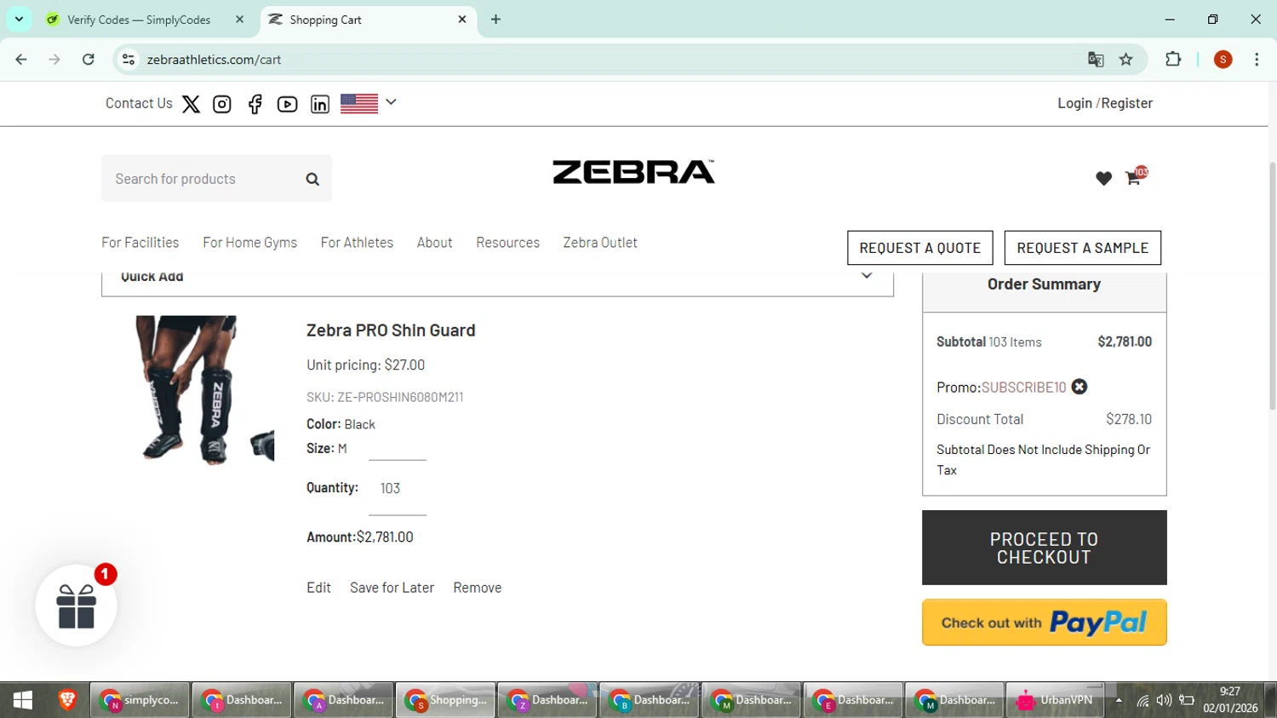Viewport: 1277px width, 718px height.
Task: Open UrbanVPN from the taskbar
Action: pos(1056,700)
